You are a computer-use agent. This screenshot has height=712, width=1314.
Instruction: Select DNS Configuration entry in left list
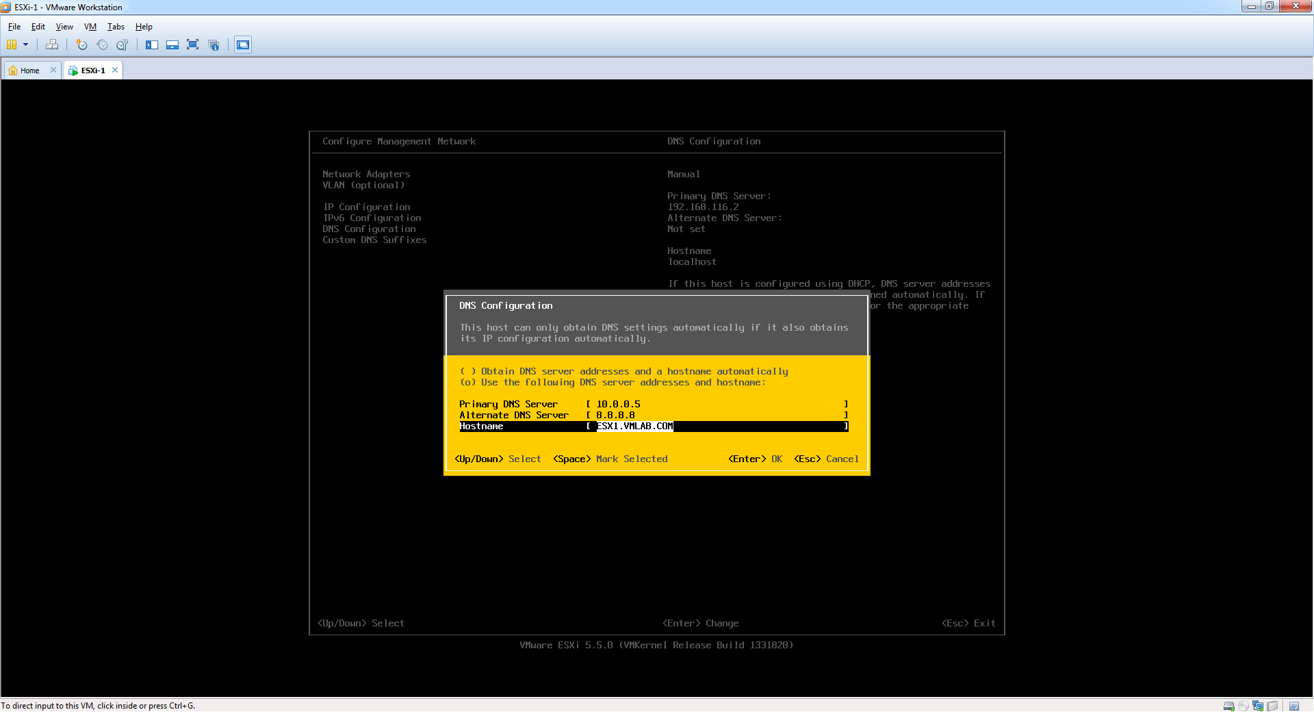369,229
